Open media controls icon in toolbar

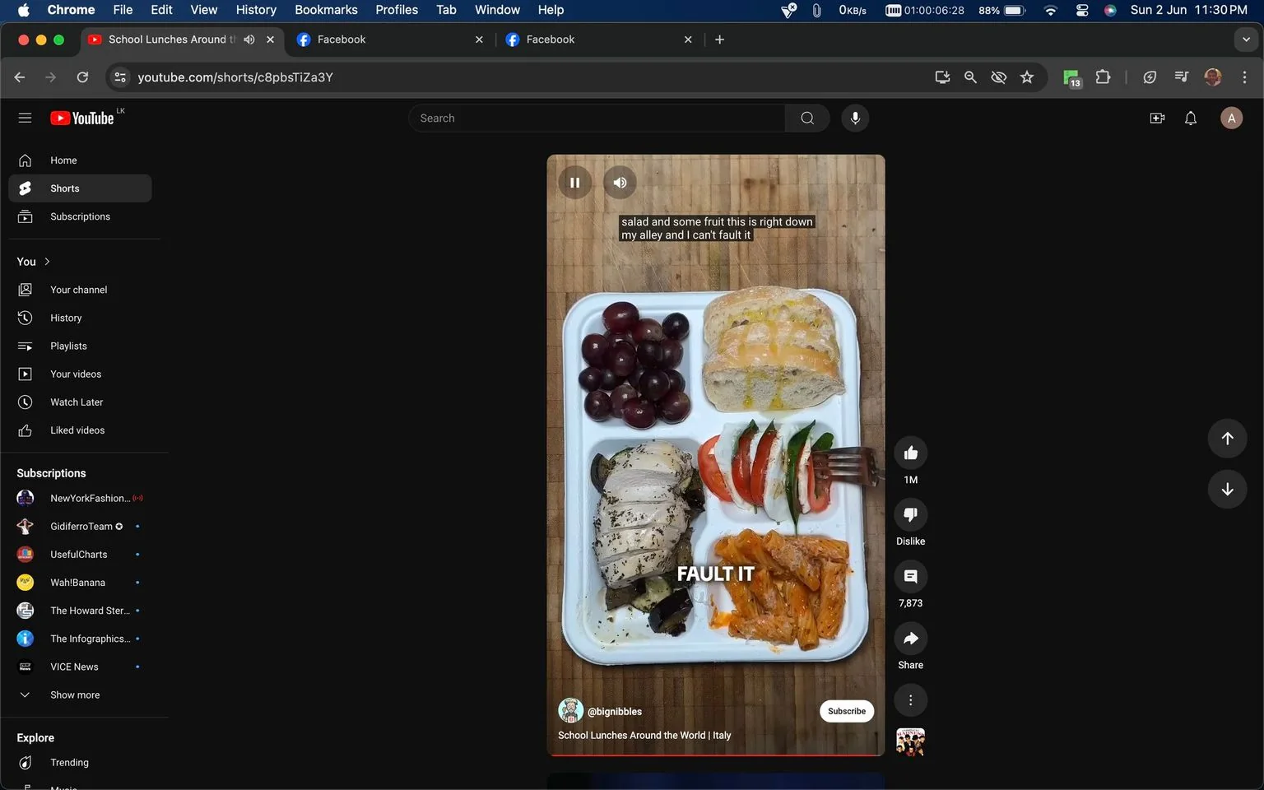(x=1181, y=77)
